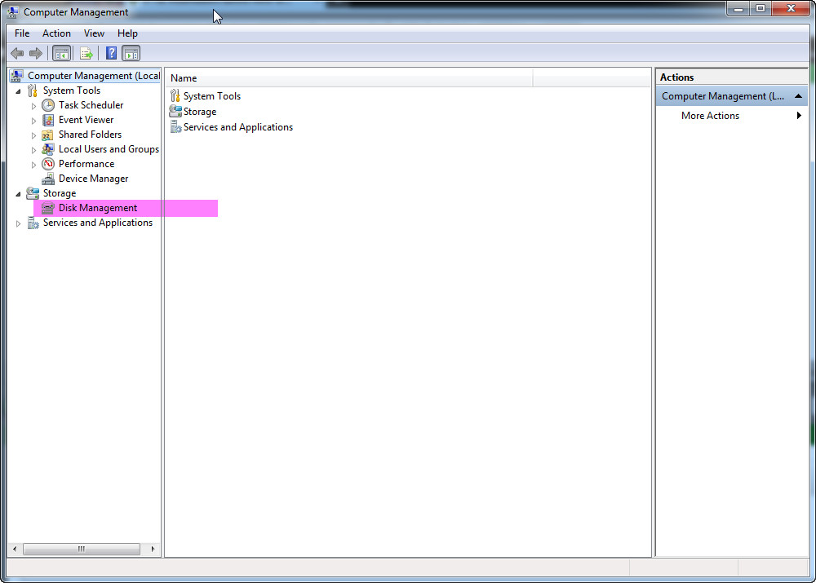The width and height of the screenshot is (816, 583).
Task: Click tree pane scroll left arrow
Action: [x=15, y=550]
